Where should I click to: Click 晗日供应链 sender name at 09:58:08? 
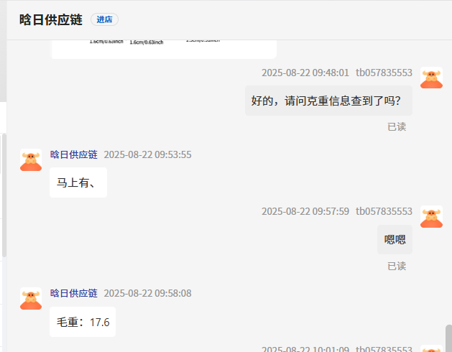coord(73,293)
